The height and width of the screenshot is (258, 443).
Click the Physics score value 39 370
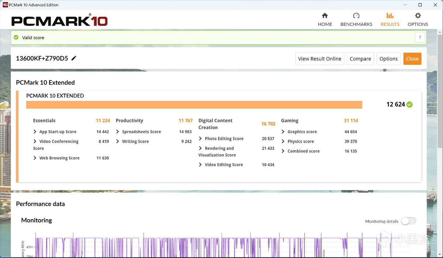351,141
